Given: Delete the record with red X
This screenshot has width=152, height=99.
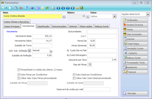Looking at the screenshot, I should pyautogui.click(x=21, y=8).
